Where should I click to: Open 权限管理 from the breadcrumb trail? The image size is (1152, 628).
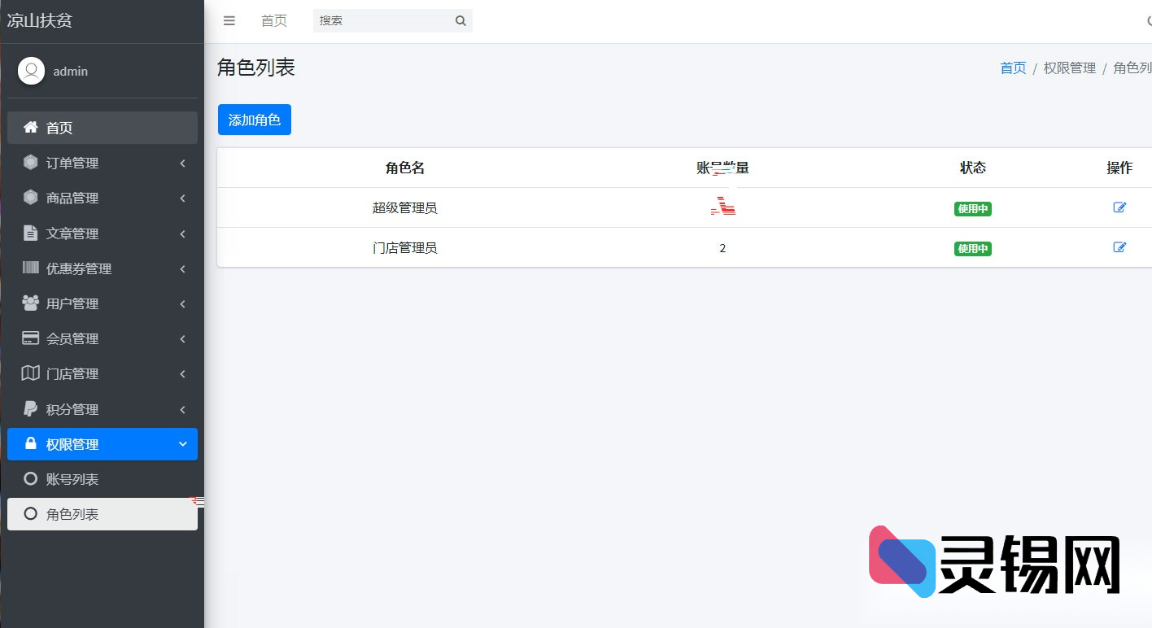coord(1069,68)
